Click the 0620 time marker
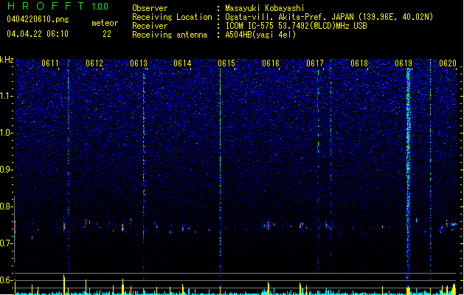464x295 pixels. tap(448, 63)
